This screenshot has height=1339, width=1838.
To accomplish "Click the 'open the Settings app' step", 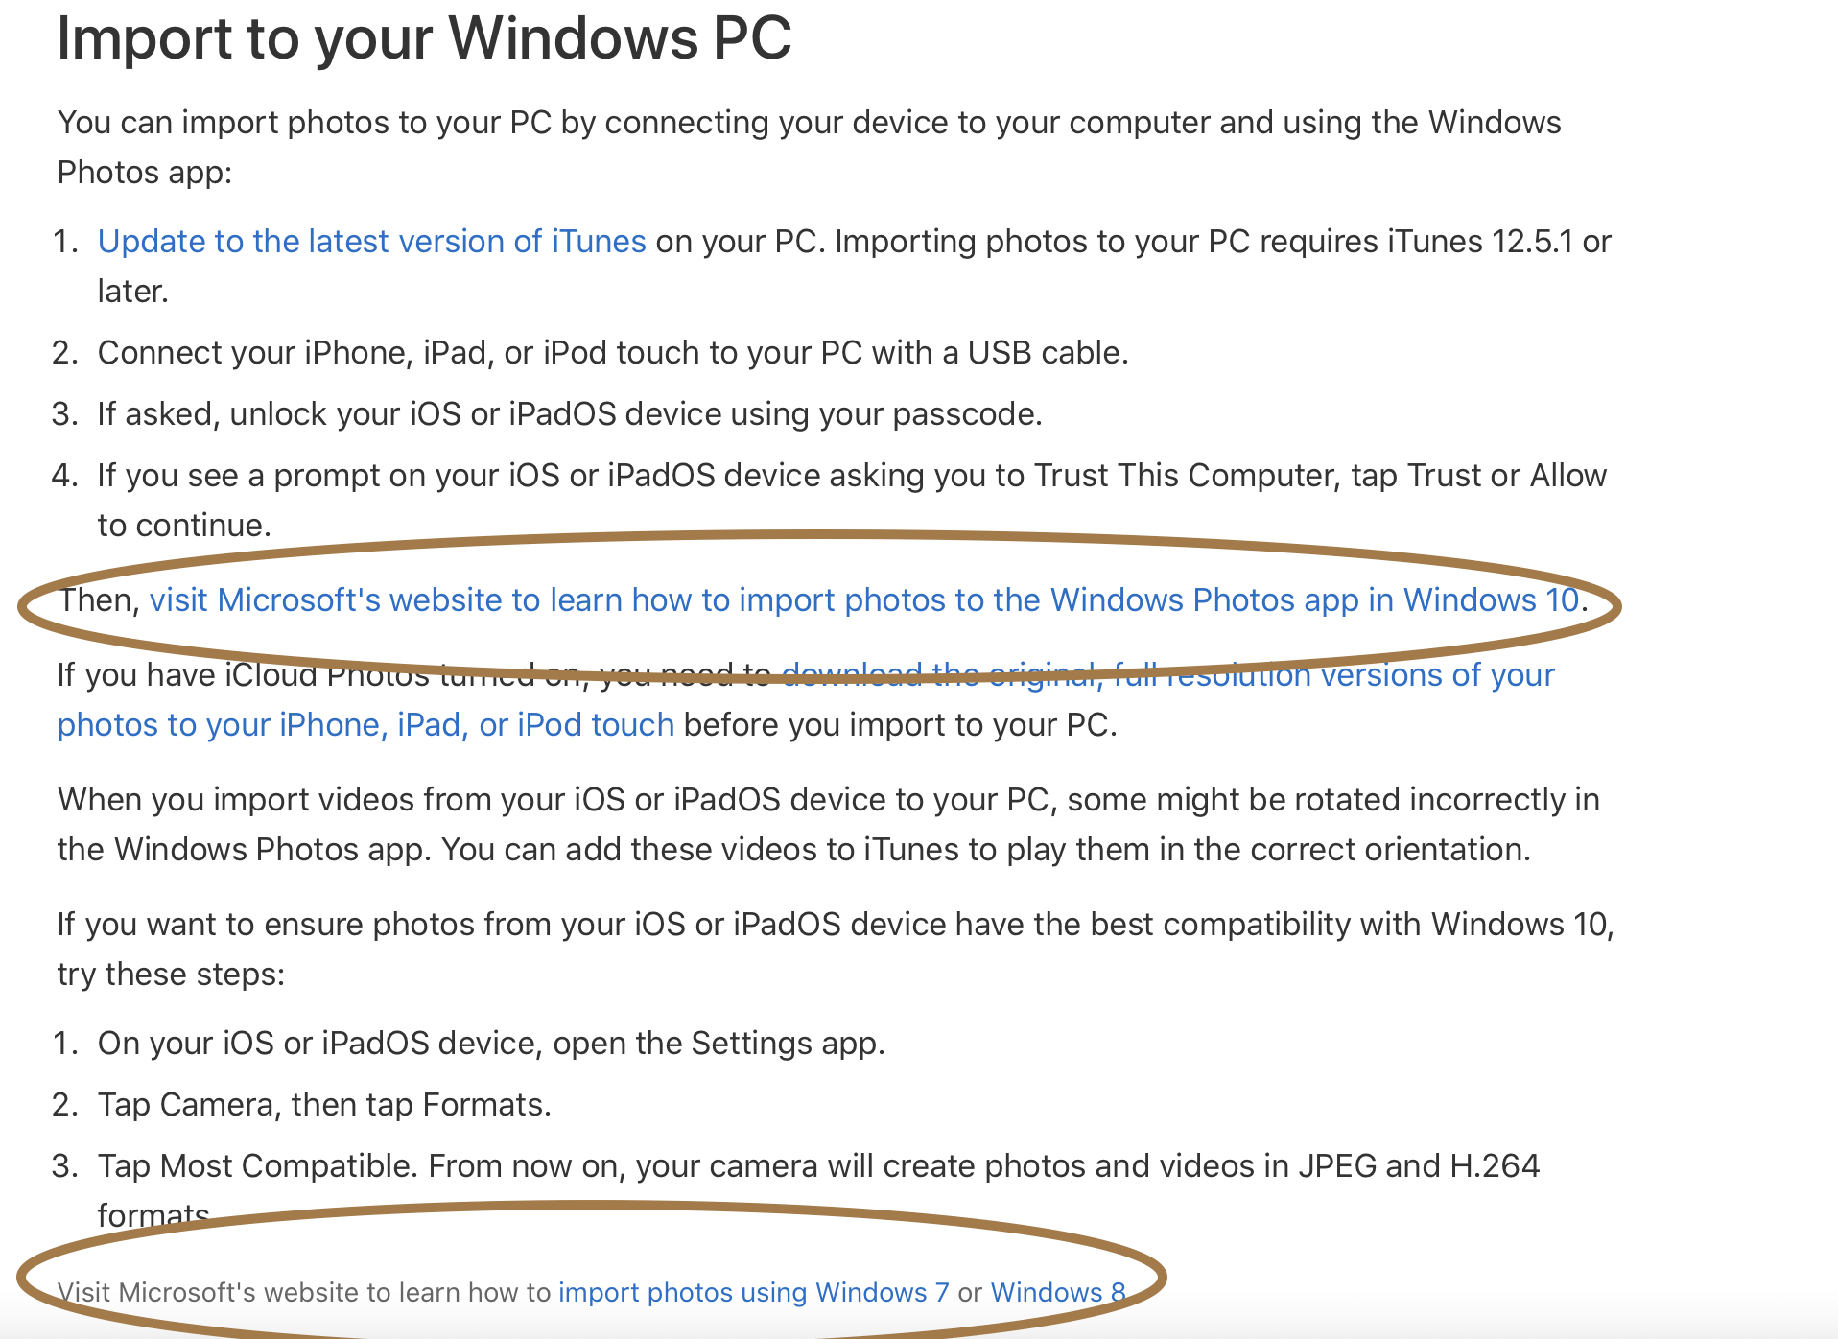I will click(x=490, y=1044).
